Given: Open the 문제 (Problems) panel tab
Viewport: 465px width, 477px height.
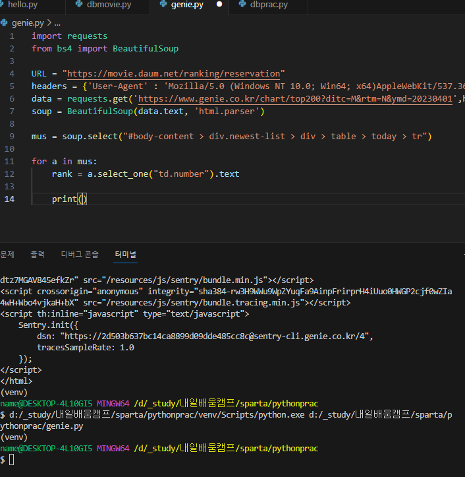Looking at the screenshot, I should pos(7,254).
